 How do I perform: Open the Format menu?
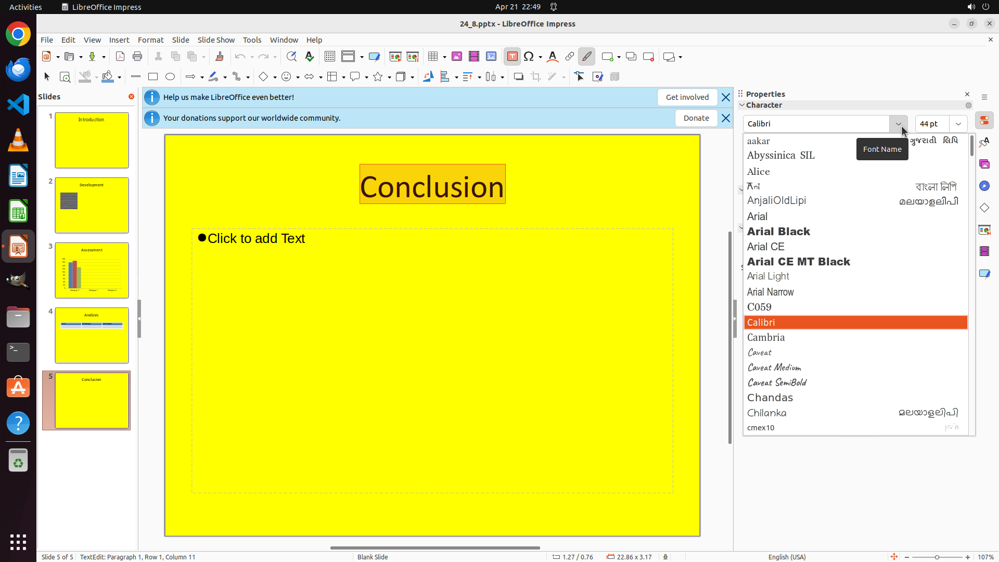150,40
